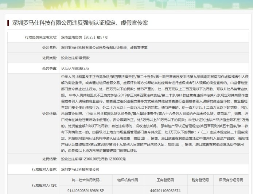Click the 处罚名称 value cell text
This screenshot has width=253, height=194.
pyautogui.click(x=104, y=48)
